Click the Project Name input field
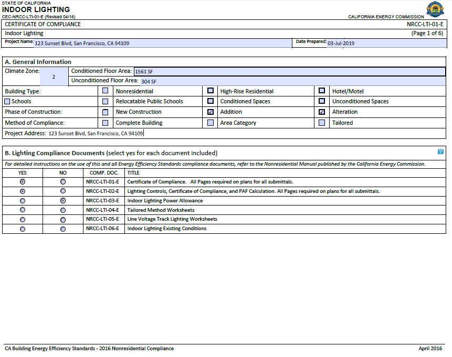 [x=162, y=43]
